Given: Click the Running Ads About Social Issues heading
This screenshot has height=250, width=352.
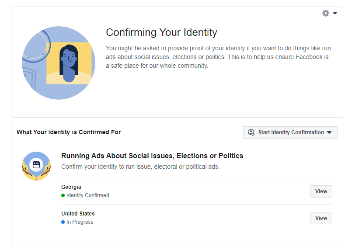Looking at the screenshot, I should pyautogui.click(x=152, y=156).
